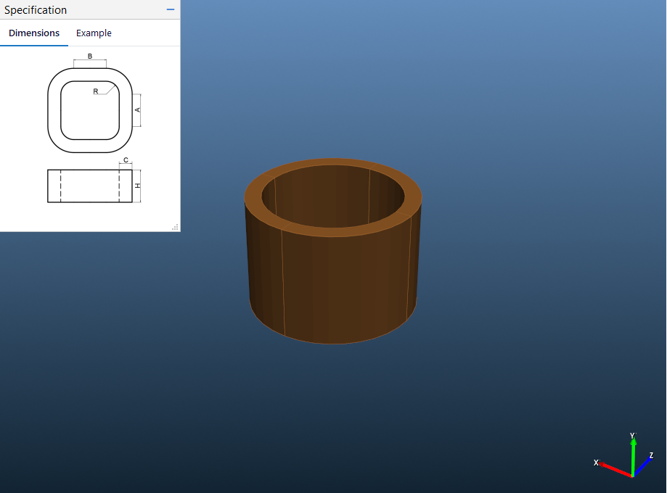Click the brown 3D ring model

333,251
